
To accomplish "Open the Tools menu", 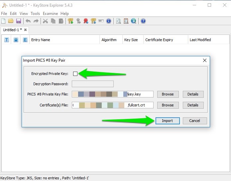I will [35, 14].
